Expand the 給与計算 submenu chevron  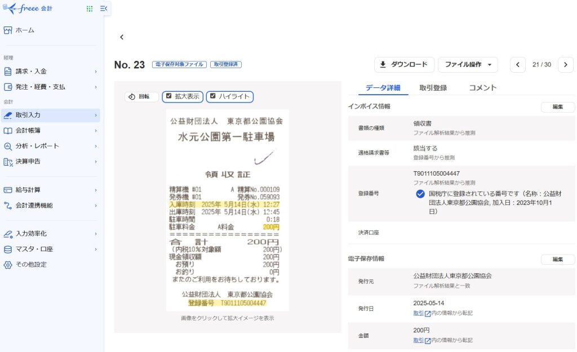tap(96, 190)
